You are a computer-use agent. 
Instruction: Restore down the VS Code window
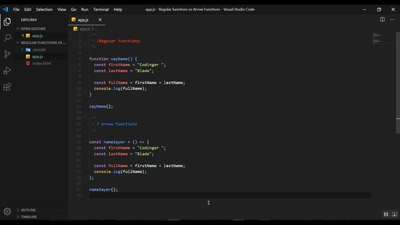379,9
